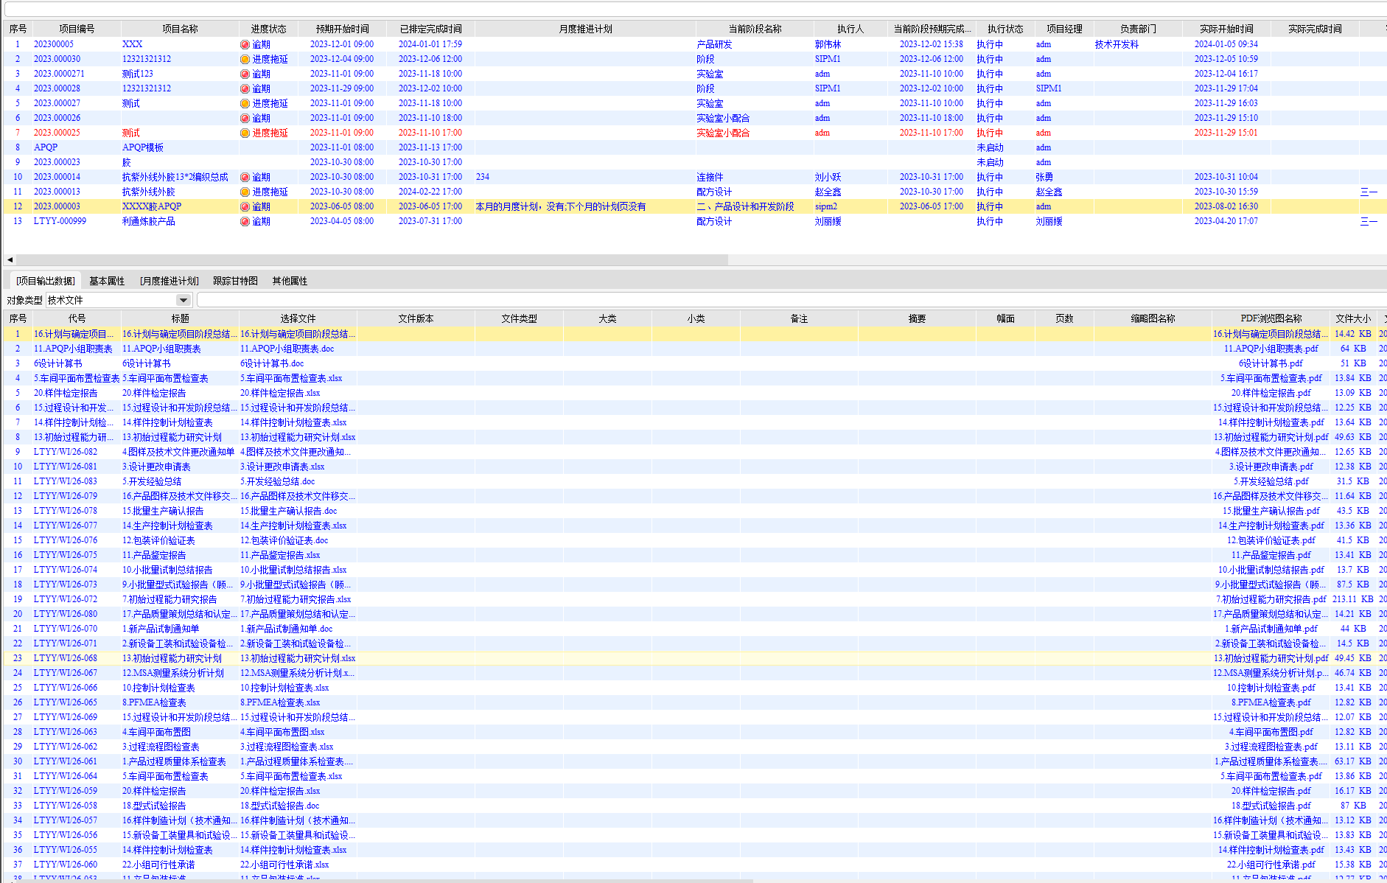Click the 文件版本 column header

pyautogui.click(x=416, y=318)
